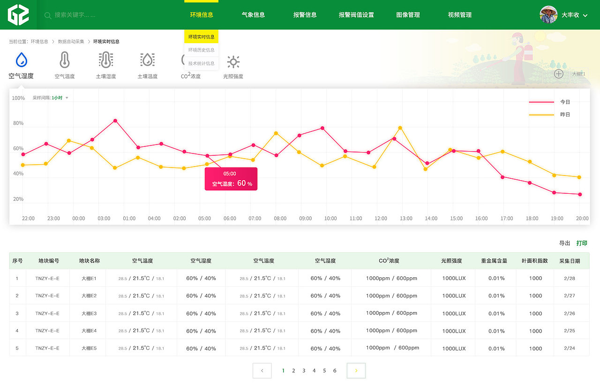Viewport: 600px width, 389px height.
Task: Expand the 大丰收 user dropdown arrow
Action: 585,15
